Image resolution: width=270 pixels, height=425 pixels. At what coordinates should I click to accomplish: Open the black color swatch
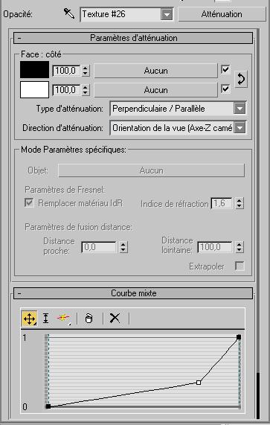pos(34,69)
